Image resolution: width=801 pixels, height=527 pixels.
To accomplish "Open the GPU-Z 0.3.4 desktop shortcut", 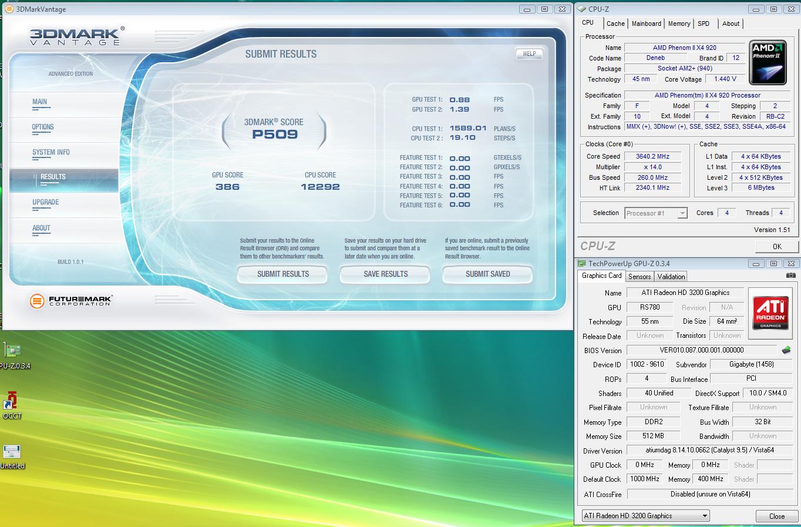I will click(x=13, y=355).
